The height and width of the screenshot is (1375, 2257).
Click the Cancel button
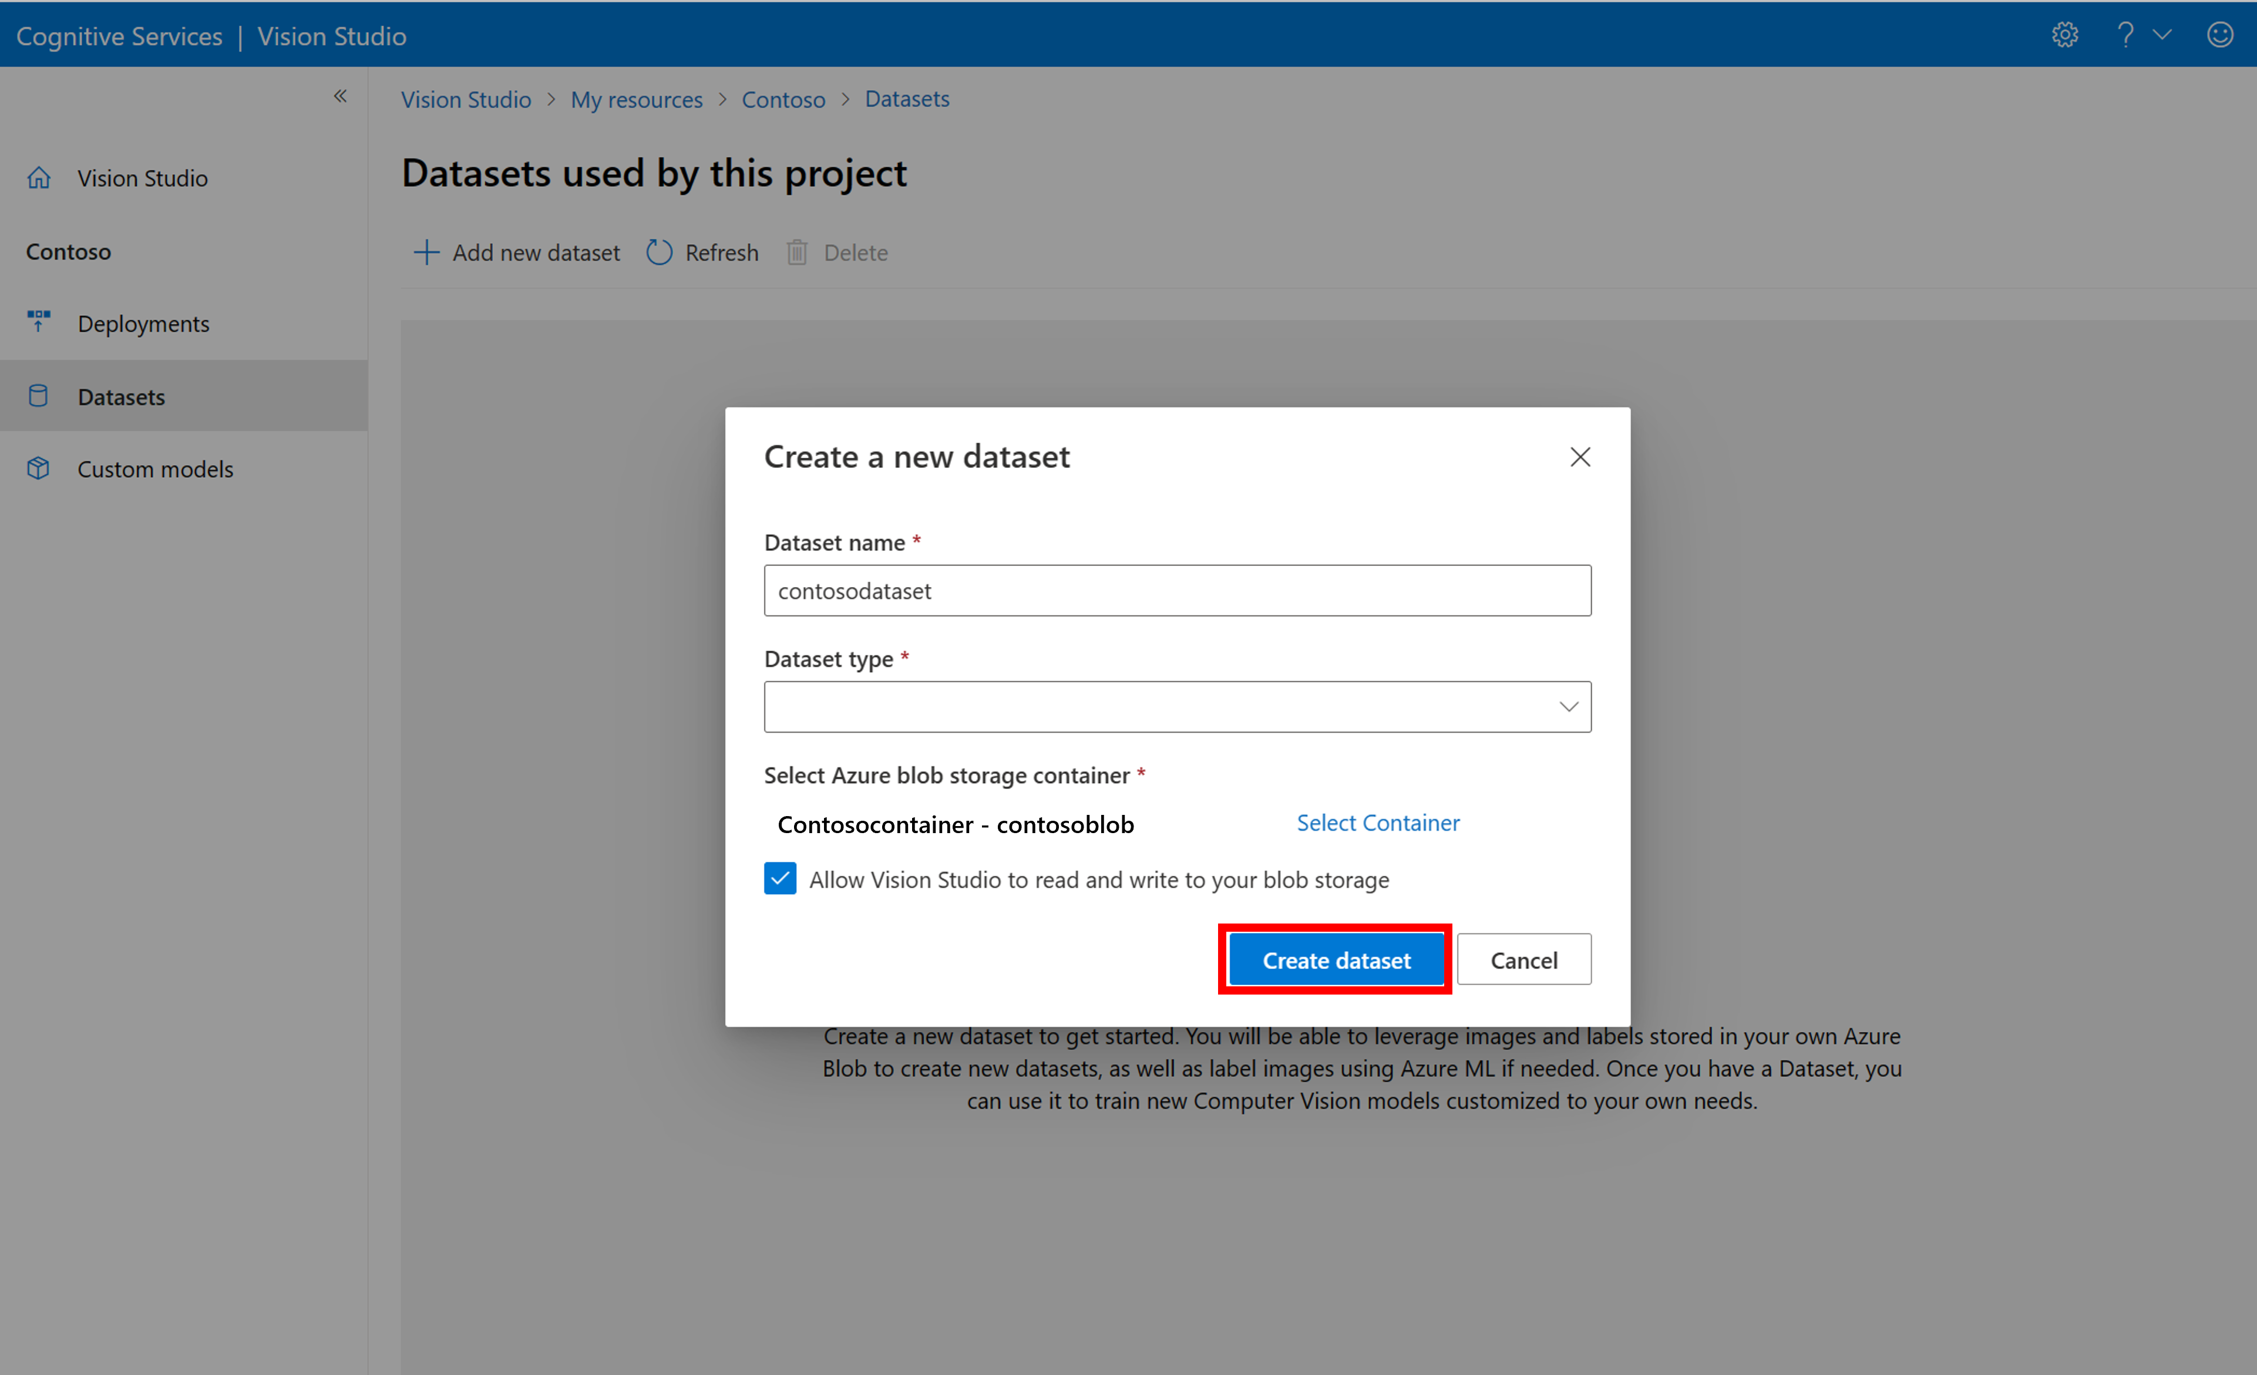coord(1523,959)
